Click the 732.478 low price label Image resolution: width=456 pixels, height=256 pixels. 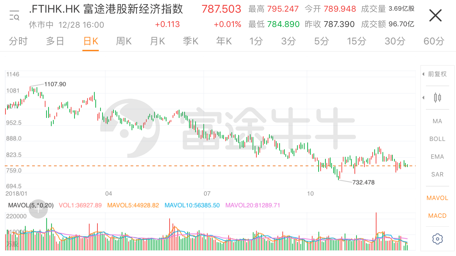click(363, 182)
